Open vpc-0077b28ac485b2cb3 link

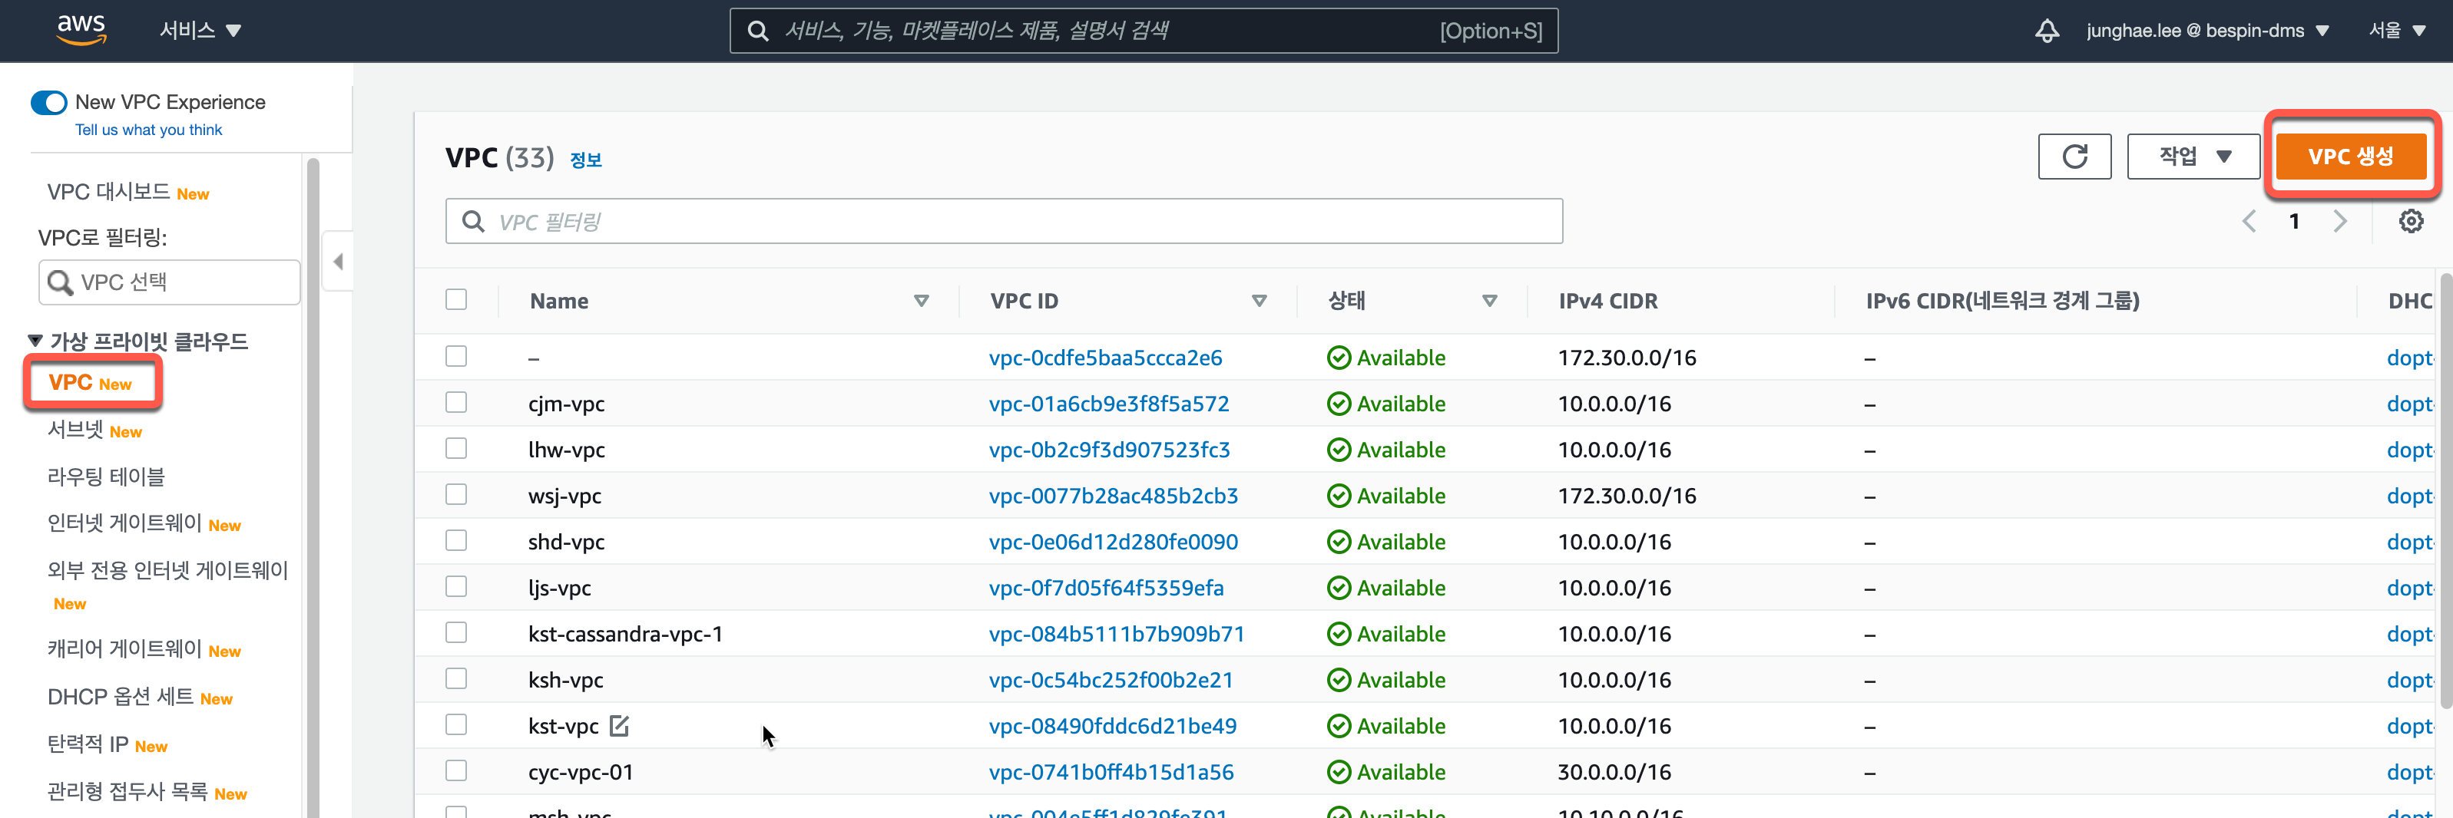pyautogui.click(x=1113, y=496)
